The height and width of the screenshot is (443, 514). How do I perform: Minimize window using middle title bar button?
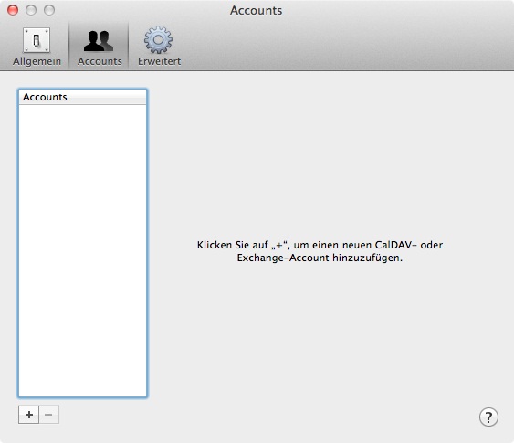(31, 10)
